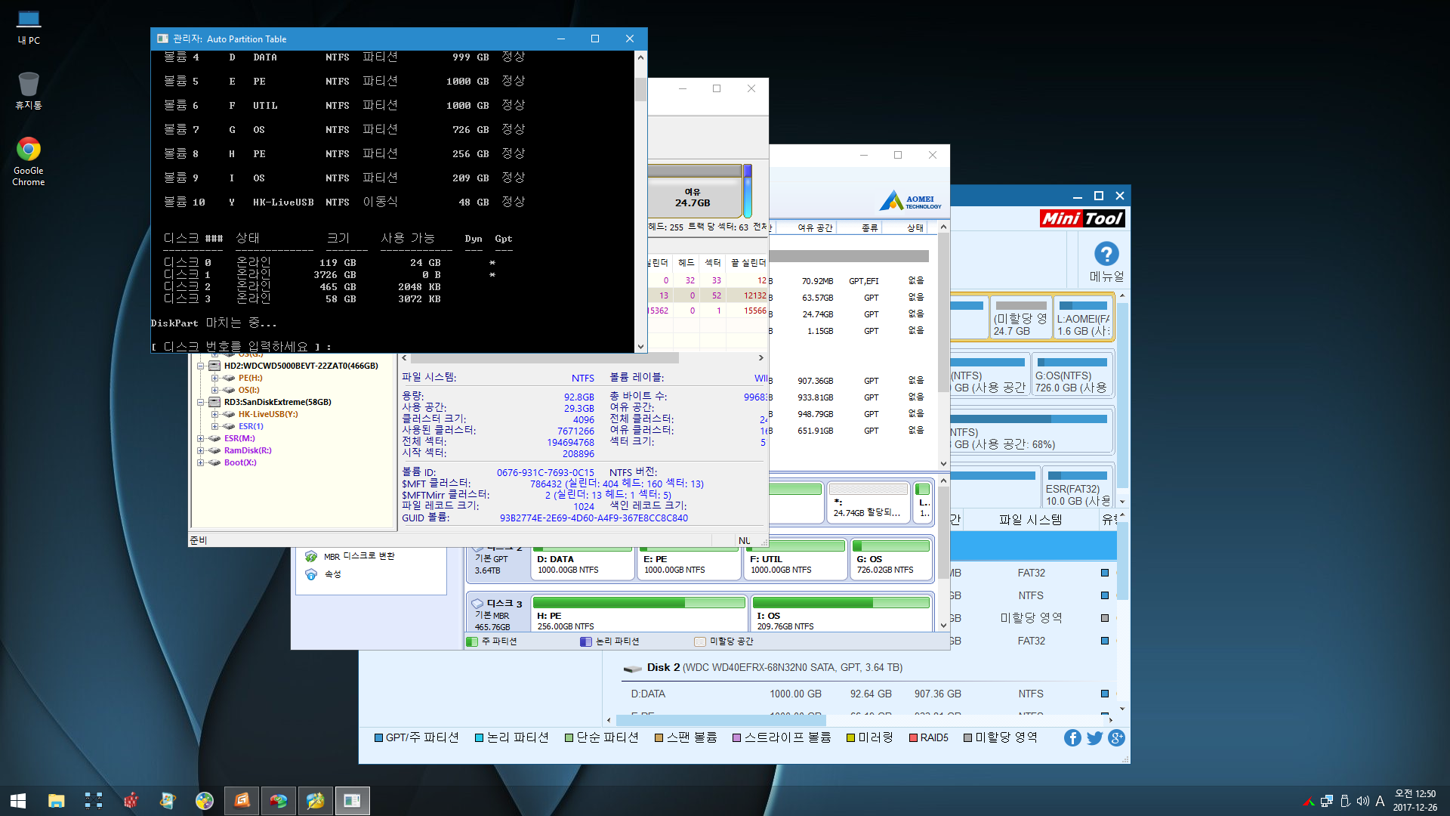Launch the red cube registry tool on taskbar

(131, 801)
